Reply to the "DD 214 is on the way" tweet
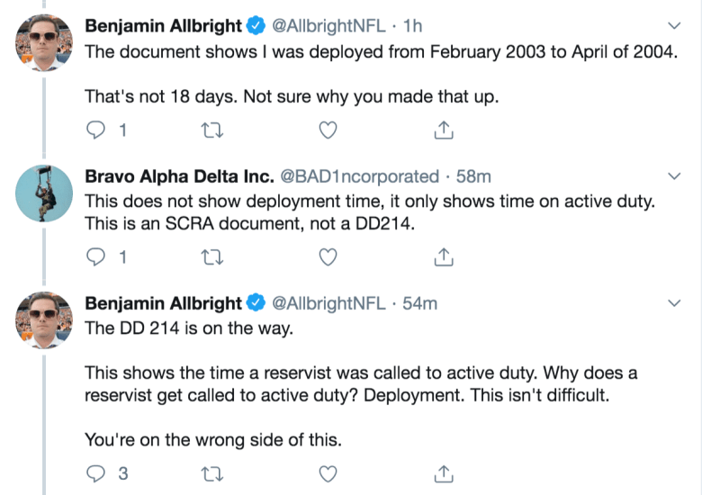Screen dimensions: 702x495 (96, 473)
